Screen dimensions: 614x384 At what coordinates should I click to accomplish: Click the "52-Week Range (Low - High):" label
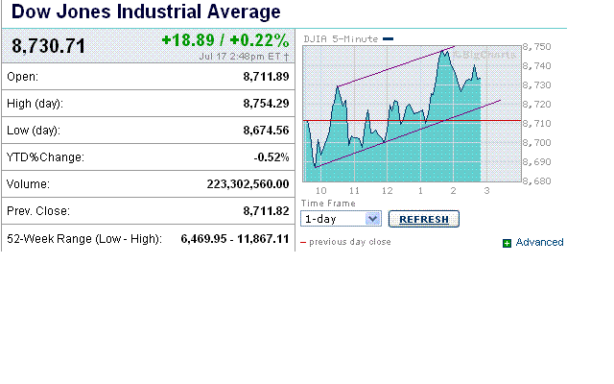(84, 239)
